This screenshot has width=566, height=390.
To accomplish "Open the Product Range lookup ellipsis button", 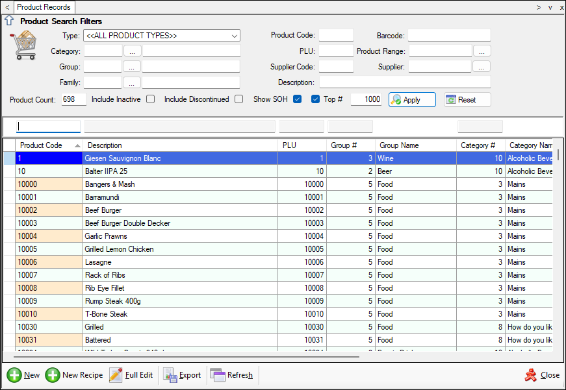I will pos(482,51).
